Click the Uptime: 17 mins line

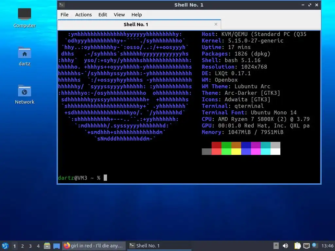click(x=226, y=47)
